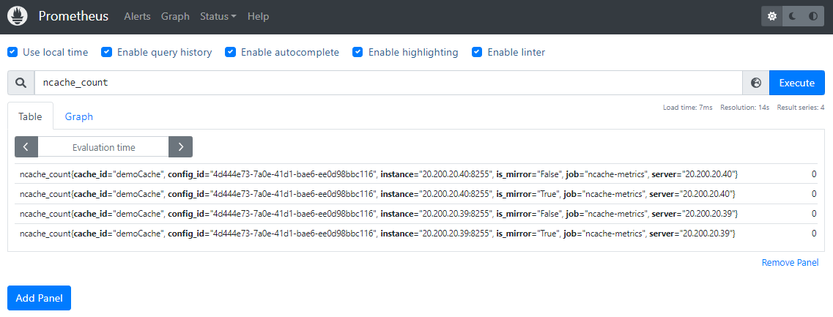Click the 'Load time: 7ms' text

click(687, 108)
